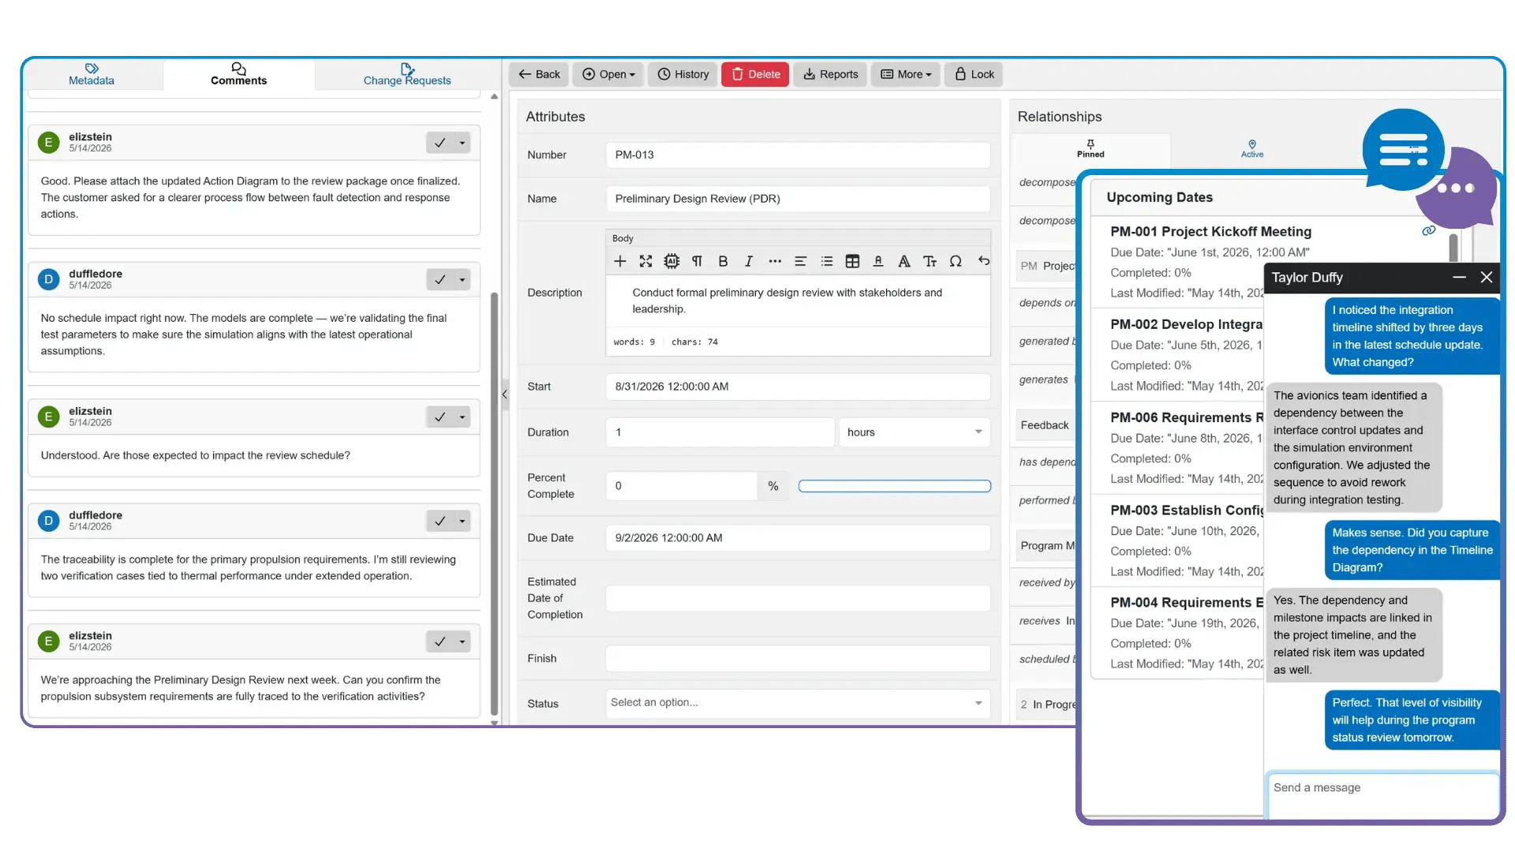Open the History view

pyautogui.click(x=683, y=74)
